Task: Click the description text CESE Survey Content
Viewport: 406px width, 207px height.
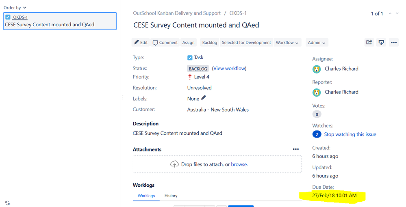Action: point(177,133)
